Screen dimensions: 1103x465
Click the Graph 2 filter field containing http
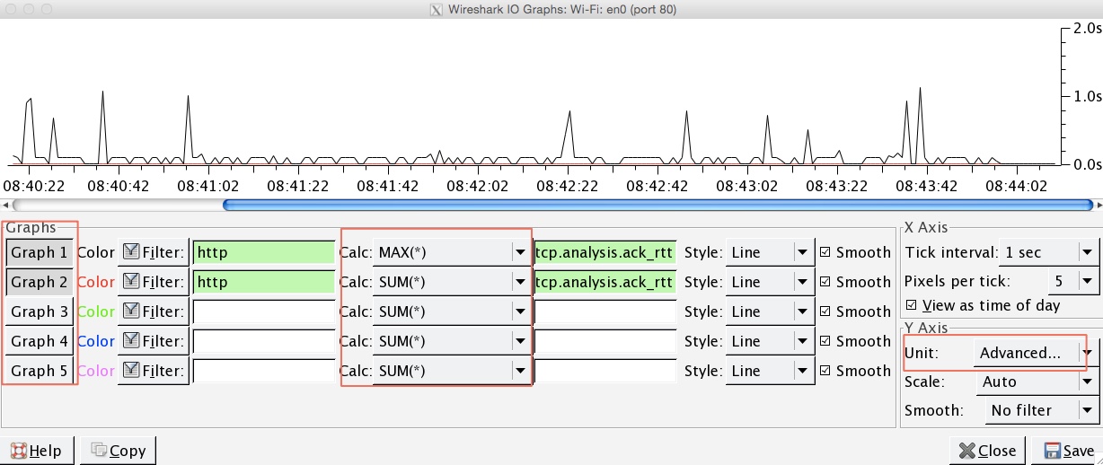coord(263,283)
